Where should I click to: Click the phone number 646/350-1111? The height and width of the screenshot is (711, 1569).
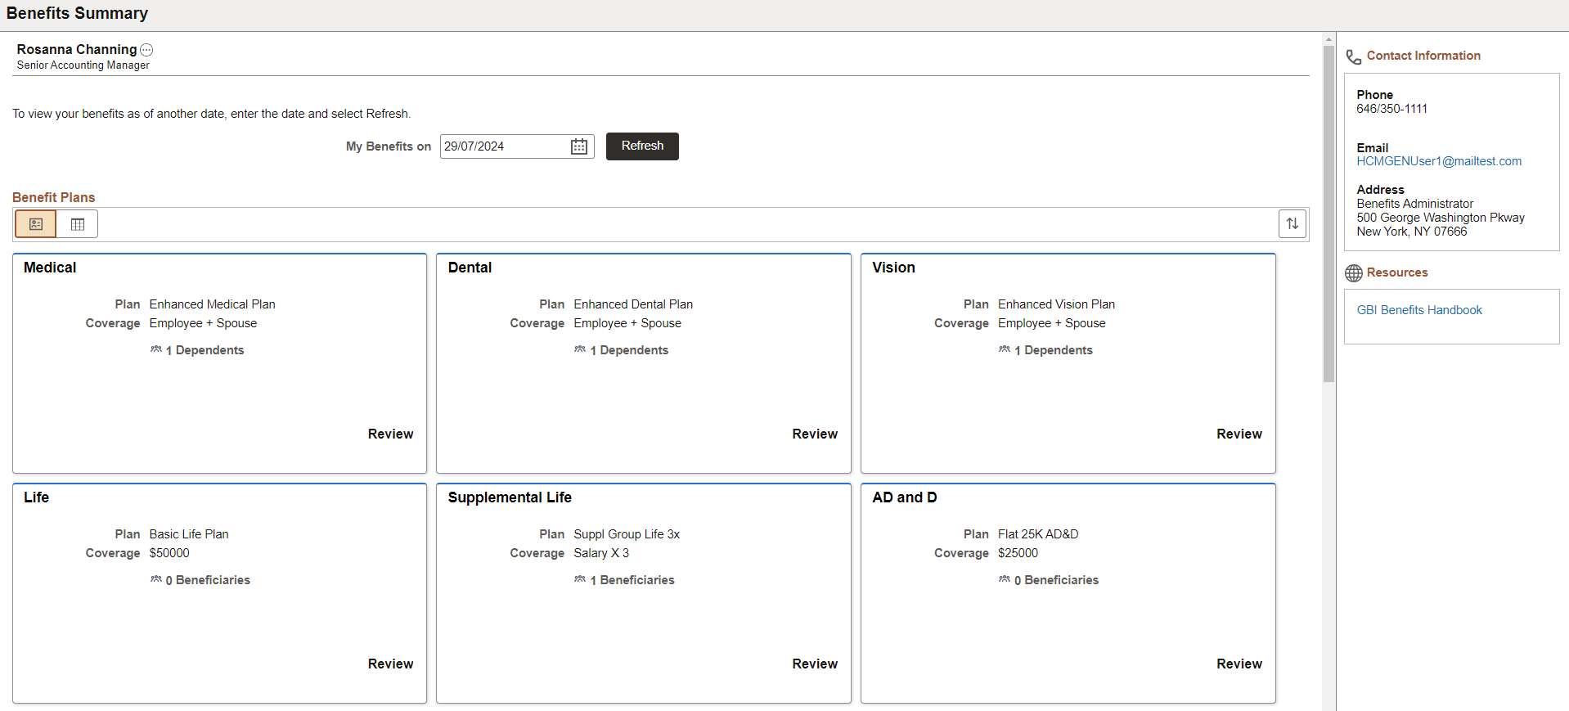click(x=1391, y=109)
